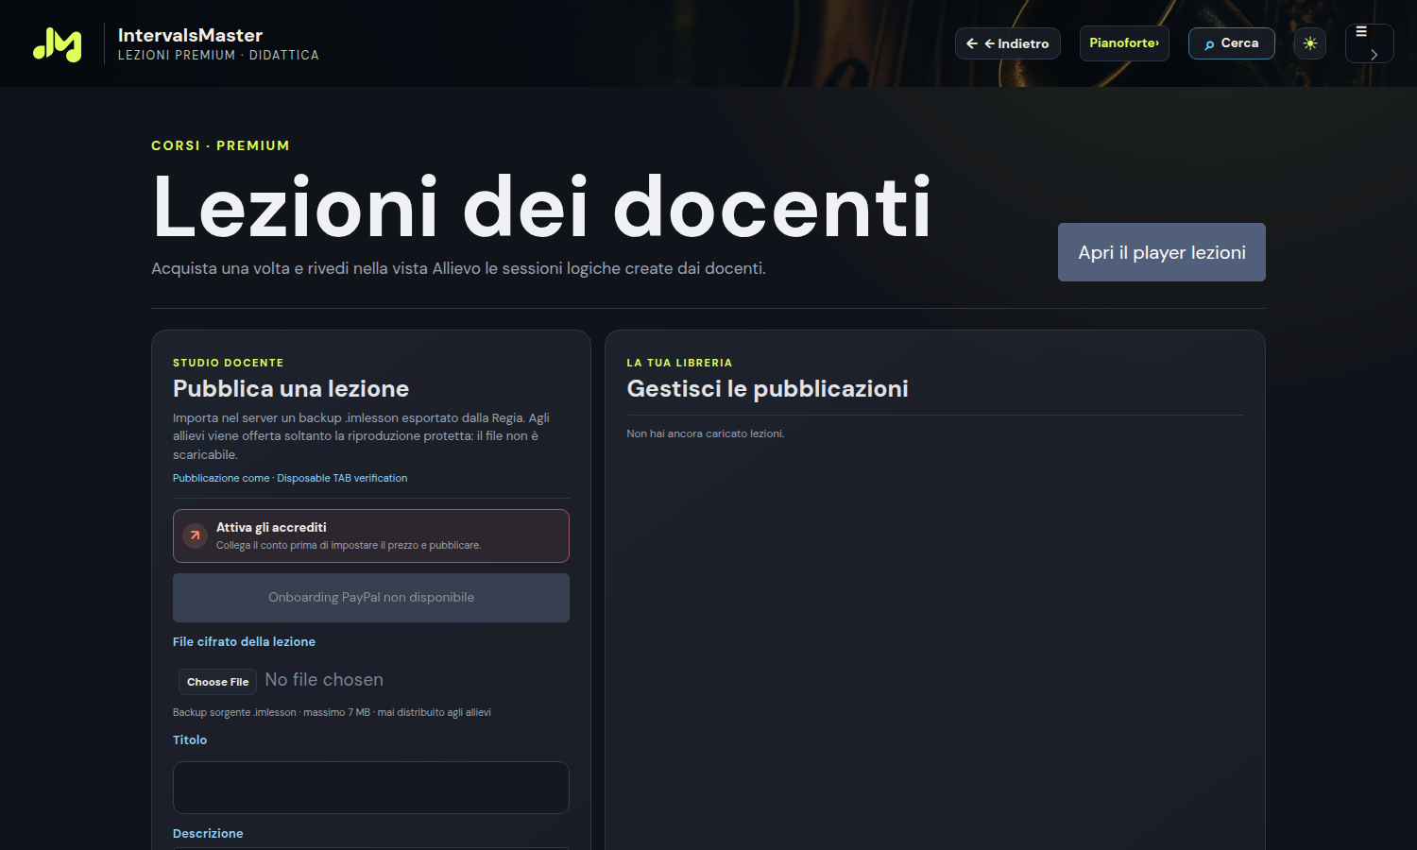Go back with the Indietro button
1417x850 pixels.
pos(1008,43)
